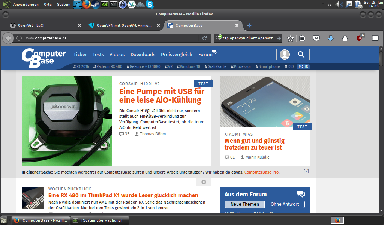Click the volume speaker icon in system tray
Viewport: 384px width, 225px height.
(x=339, y=4)
